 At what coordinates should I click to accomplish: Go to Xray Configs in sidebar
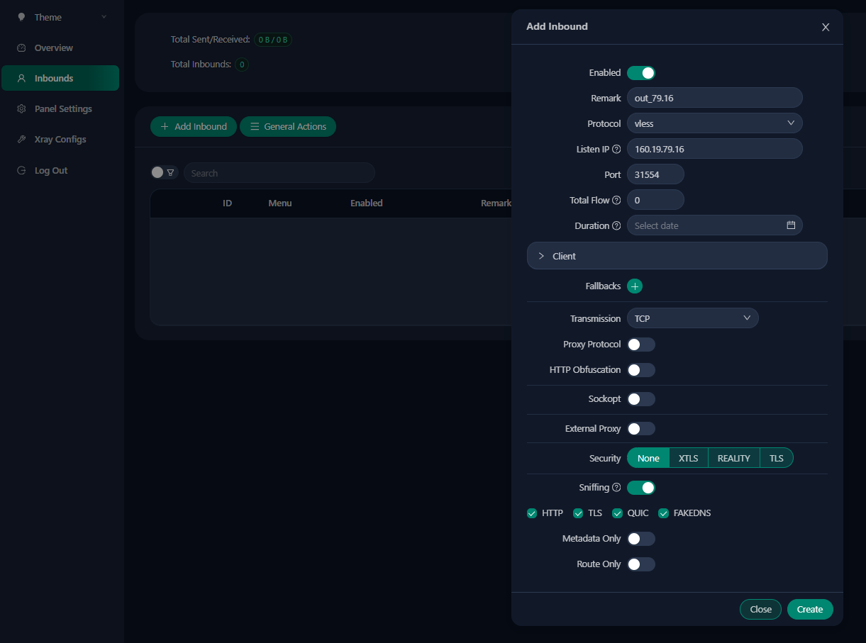60,140
